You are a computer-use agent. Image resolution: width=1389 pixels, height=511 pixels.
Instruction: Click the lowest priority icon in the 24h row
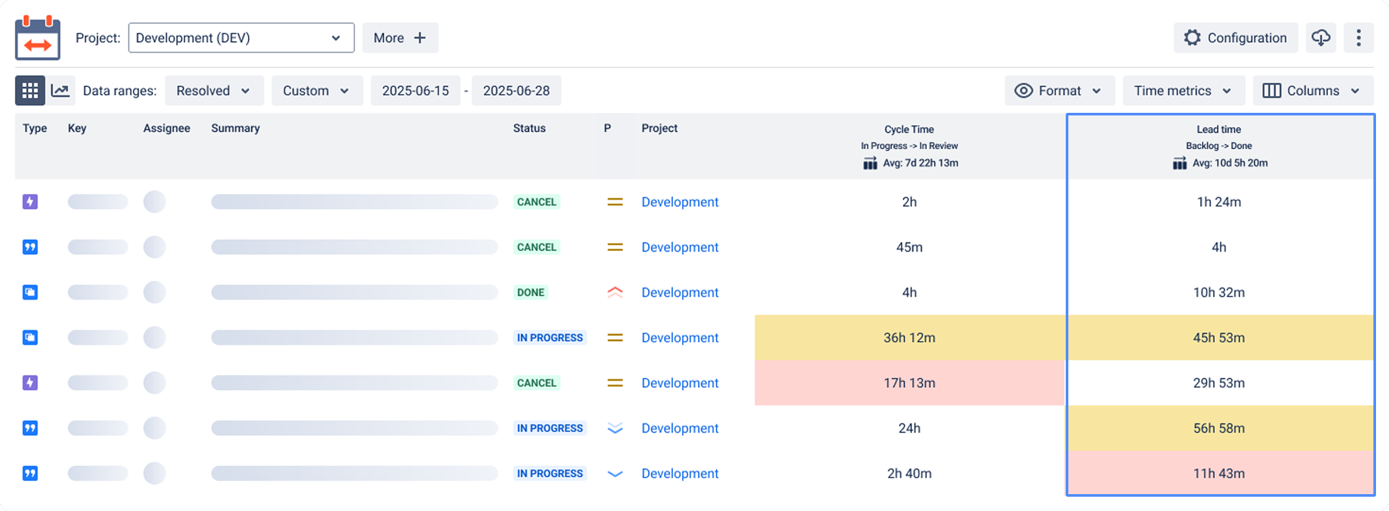tap(615, 428)
